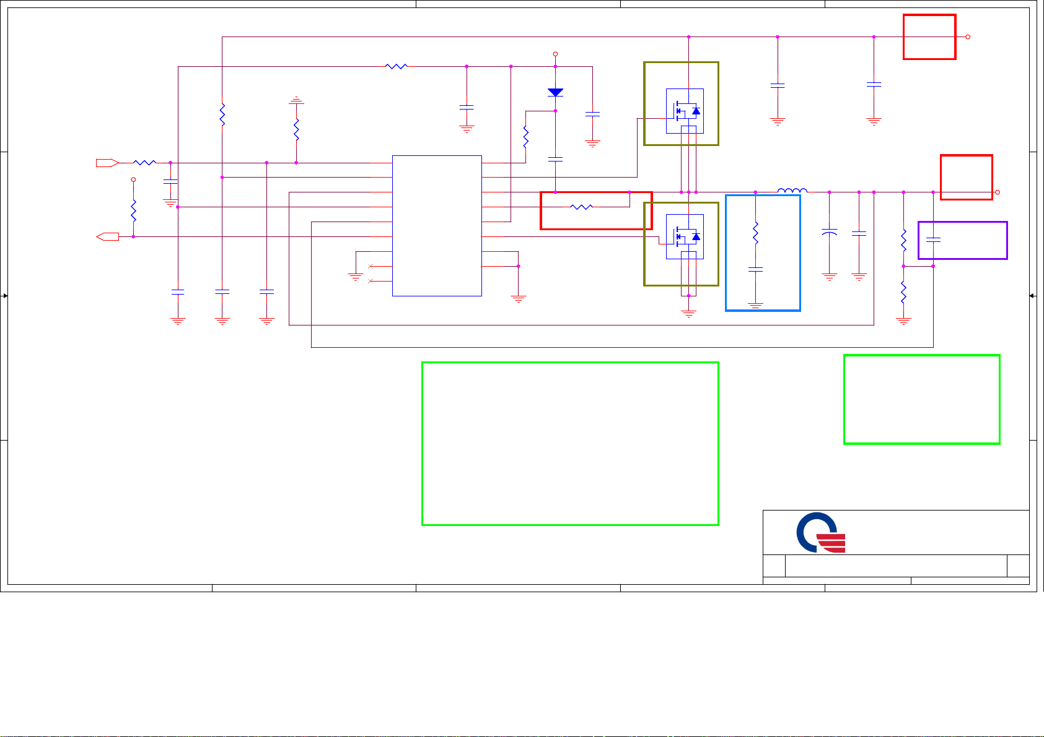The height and width of the screenshot is (737, 1044).
Task: Select the resistor next to the input port
Action: pyautogui.click(x=145, y=163)
